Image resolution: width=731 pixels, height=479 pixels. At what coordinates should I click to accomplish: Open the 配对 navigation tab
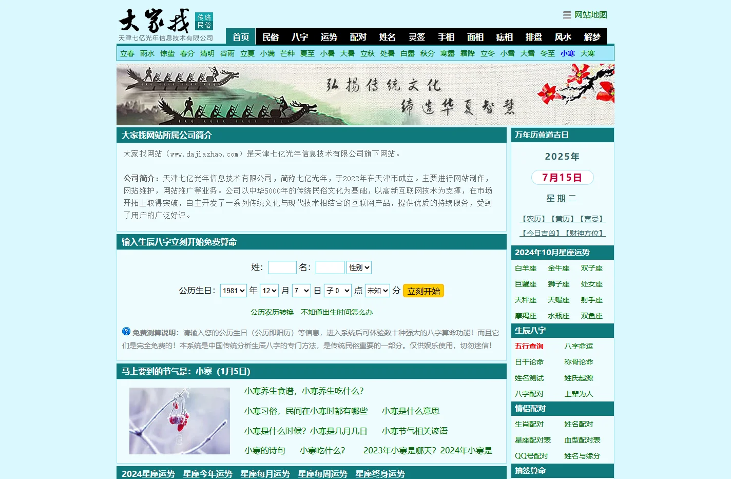(358, 36)
